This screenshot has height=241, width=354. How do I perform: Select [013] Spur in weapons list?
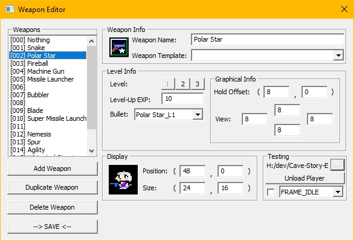(48, 142)
